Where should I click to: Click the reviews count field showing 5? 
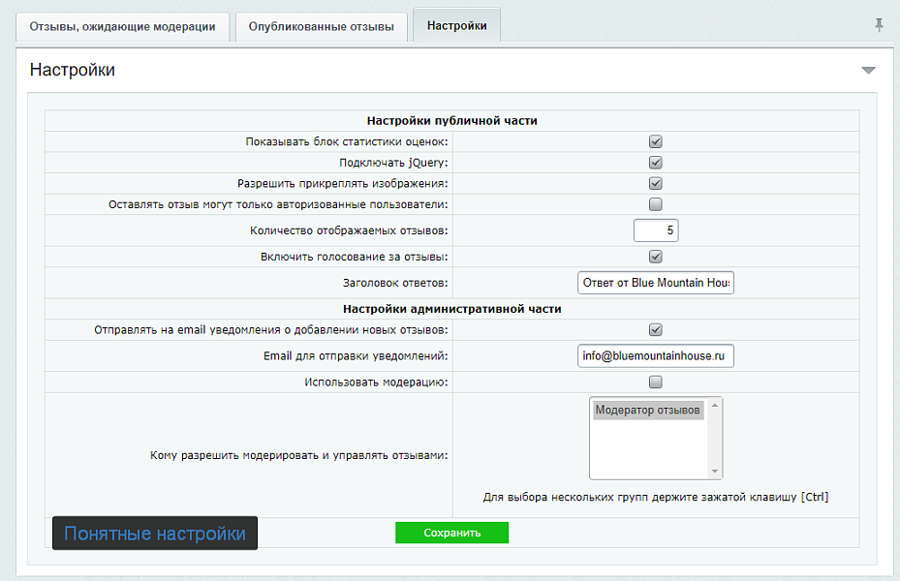(656, 230)
